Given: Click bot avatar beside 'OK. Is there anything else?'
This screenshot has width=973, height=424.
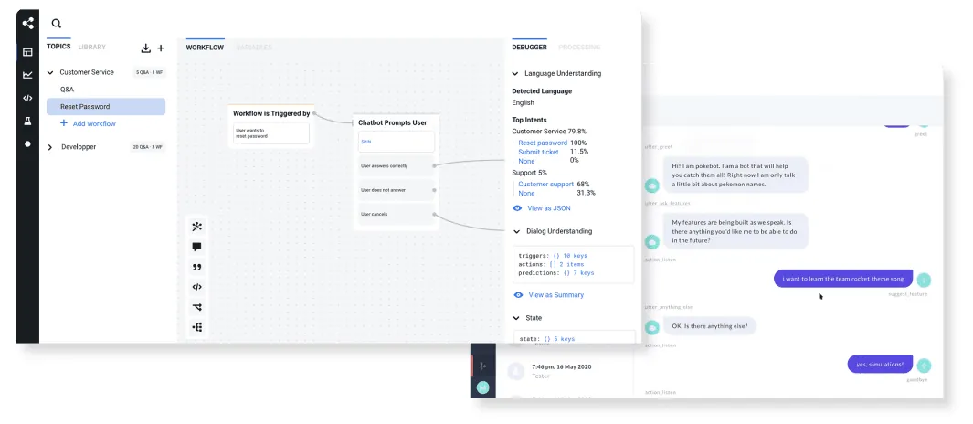Looking at the screenshot, I should point(652,327).
